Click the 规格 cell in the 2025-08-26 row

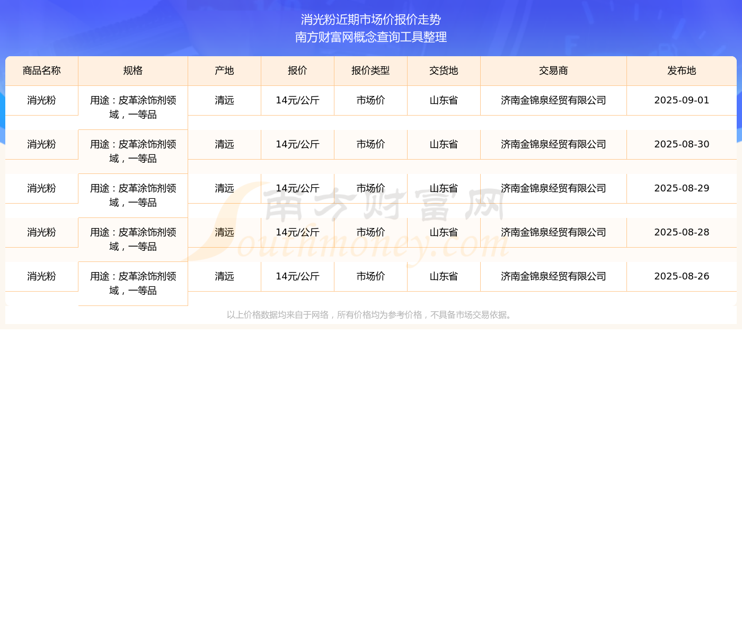(133, 284)
